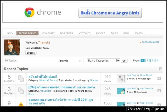Open the INDEX tab
The width and height of the screenshot is (167, 112).
coord(10,33)
